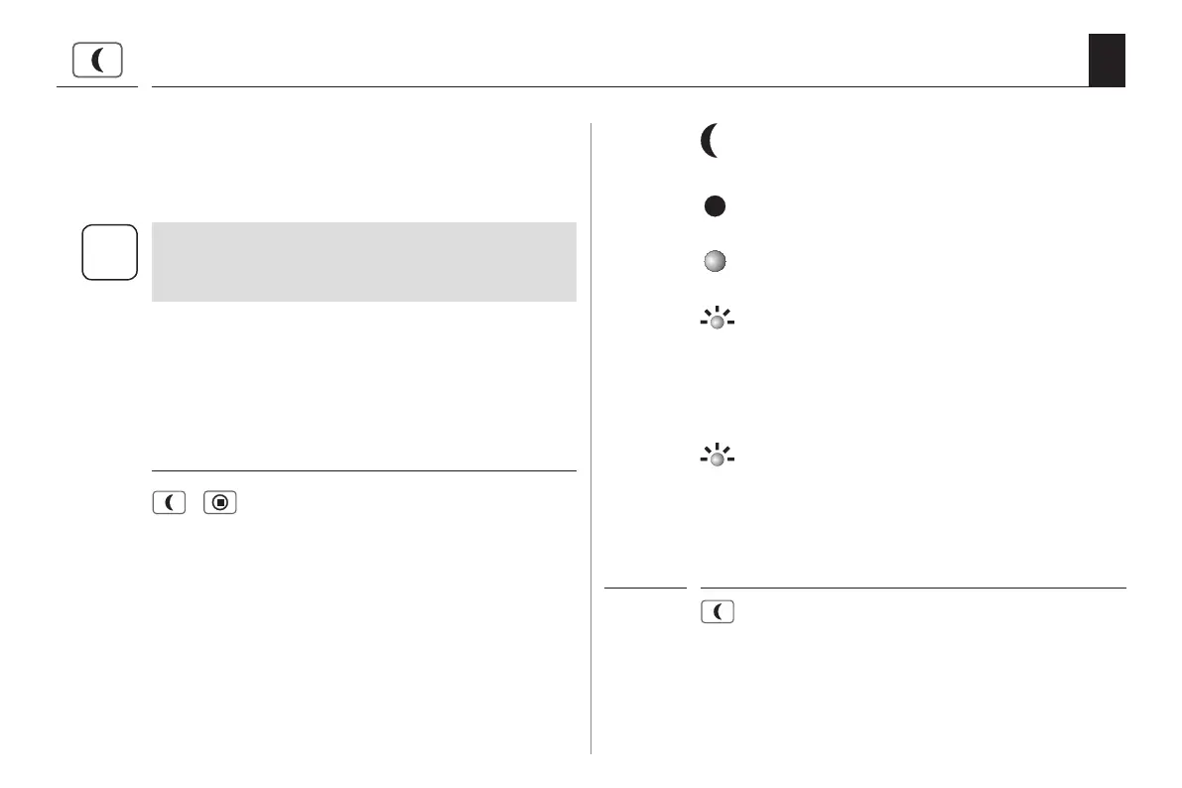The width and height of the screenshot is (1182, 788).
Task: Click the crescent inside the header moon key
Action: pos(98,61)
